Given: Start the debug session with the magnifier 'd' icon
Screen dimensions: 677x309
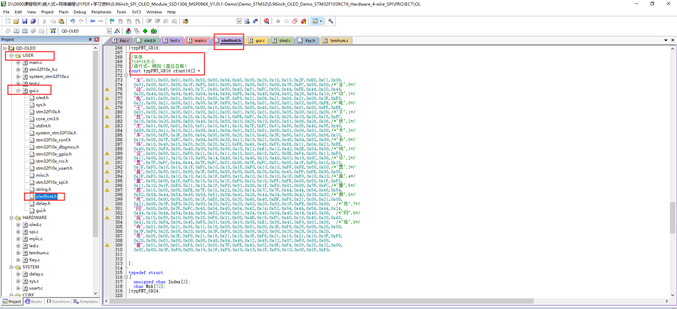Looking at the screenshot, I should coord(267,21).
